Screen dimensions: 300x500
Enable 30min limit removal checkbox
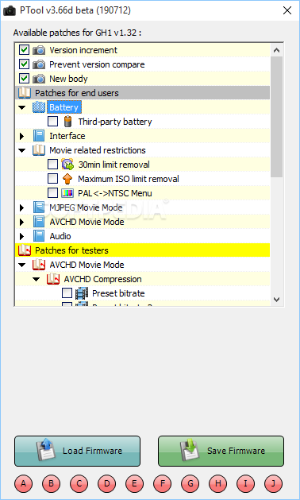[53, 165]
